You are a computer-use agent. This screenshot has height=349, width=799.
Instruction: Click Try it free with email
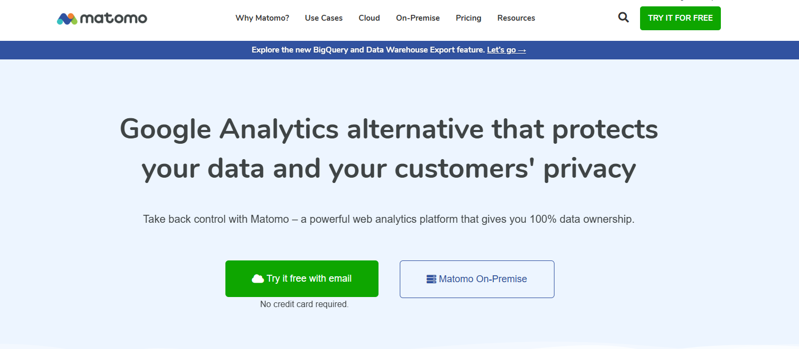click(302, 278)
